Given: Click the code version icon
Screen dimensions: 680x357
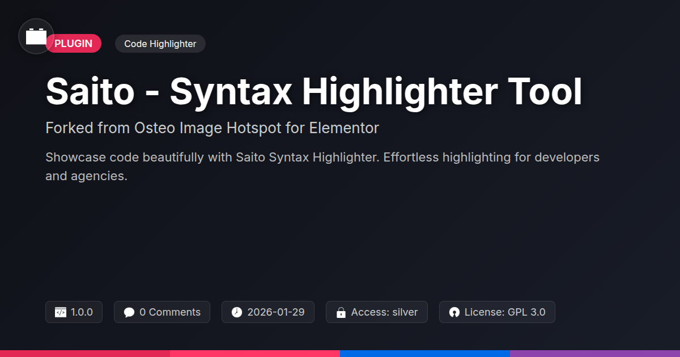Looking at the screenshot, I should [x=61, y=312].
